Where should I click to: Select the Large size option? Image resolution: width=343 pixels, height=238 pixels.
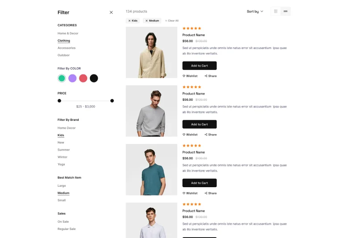62,186
